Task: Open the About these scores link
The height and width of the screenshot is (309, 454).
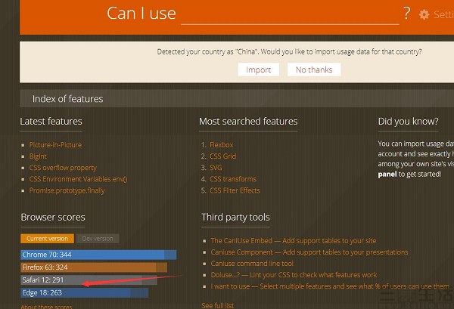Action: click(46, 307)
